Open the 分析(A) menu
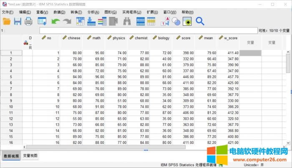Image resolution: width=292 pixels, height=168 pixels. 93,12
